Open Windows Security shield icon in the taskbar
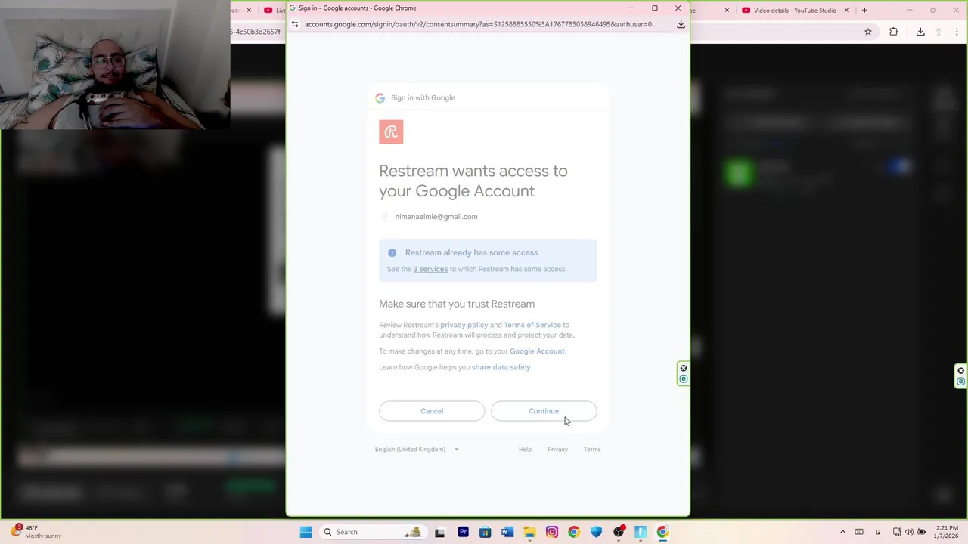 [x=597, y=532]
